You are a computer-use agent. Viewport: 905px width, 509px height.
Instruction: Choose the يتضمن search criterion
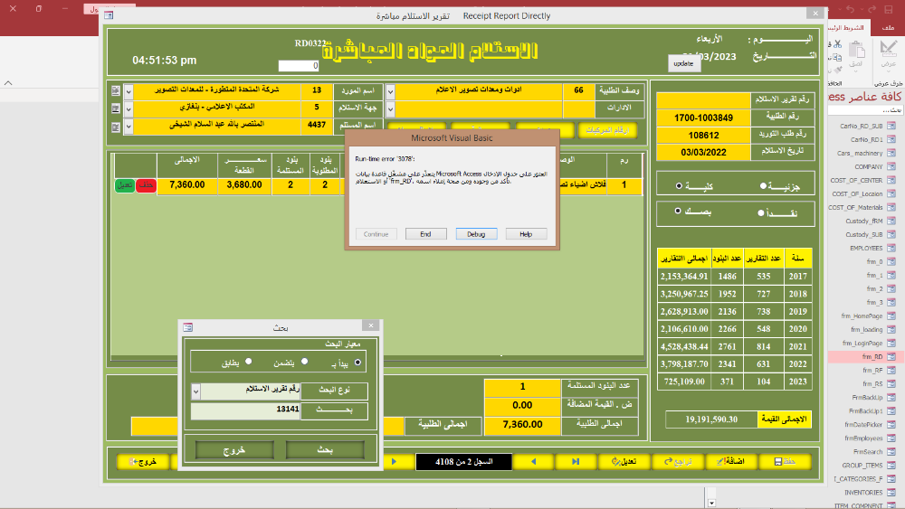click(304, 362)
